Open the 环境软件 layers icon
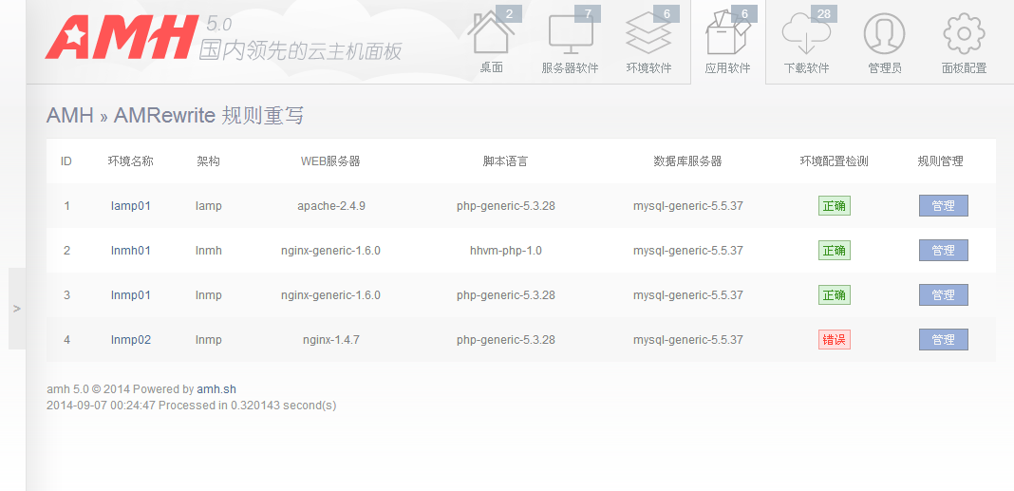This screenshot has width=1014, height=491. [648, 36]
